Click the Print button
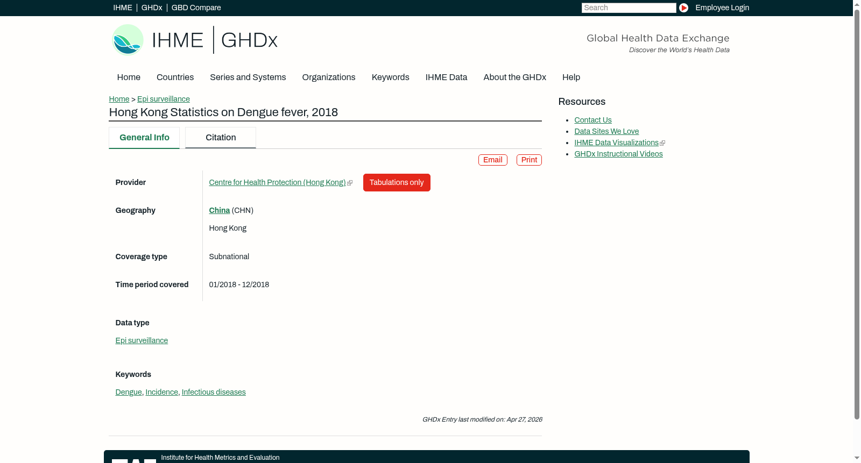This screenshot has width=861, height=463. 529,160
